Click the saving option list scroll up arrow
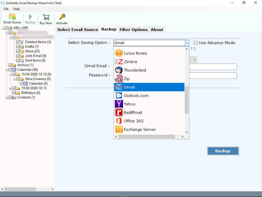 [x=187, y=49]
